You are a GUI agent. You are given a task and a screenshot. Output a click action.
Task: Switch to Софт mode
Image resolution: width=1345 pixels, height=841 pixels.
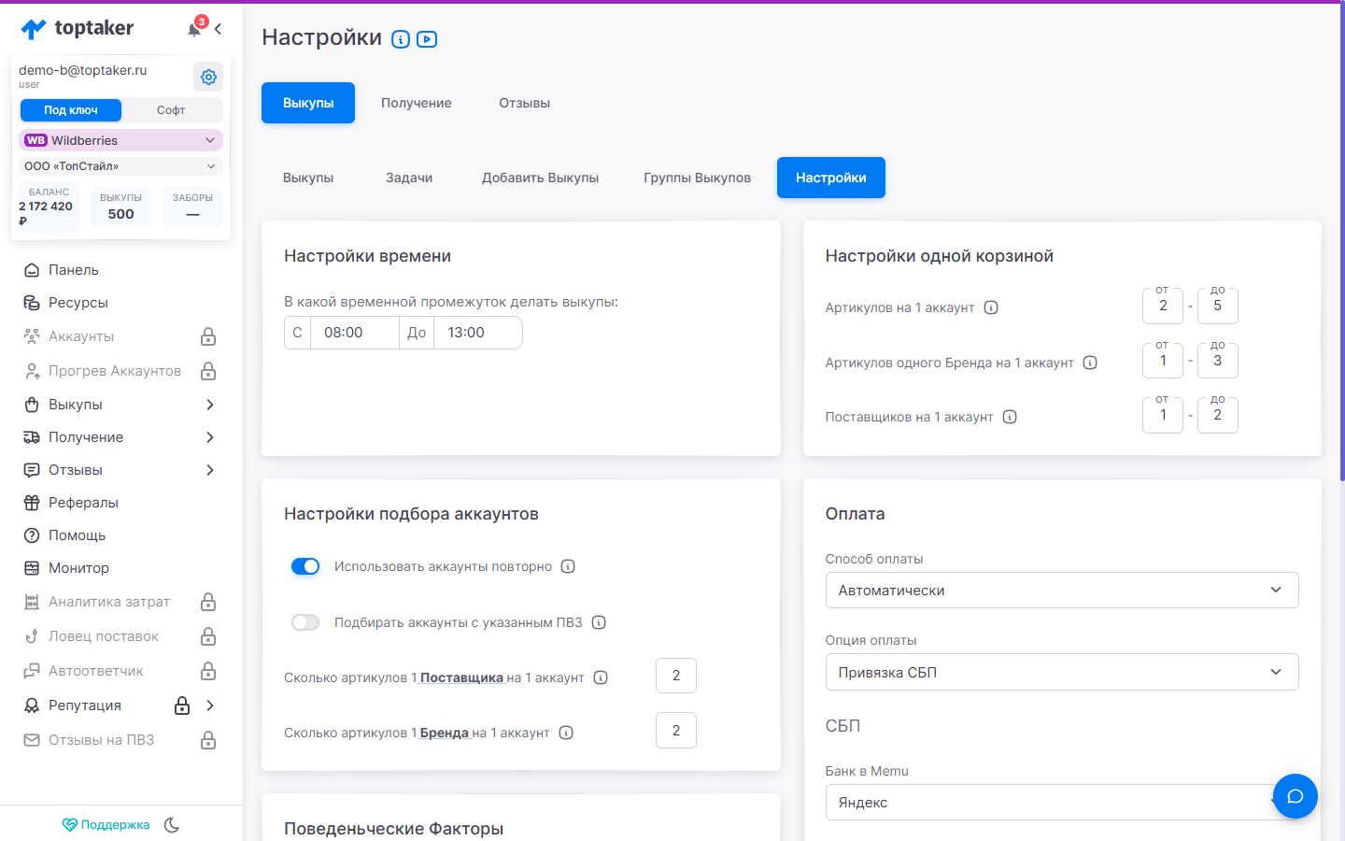171,110
